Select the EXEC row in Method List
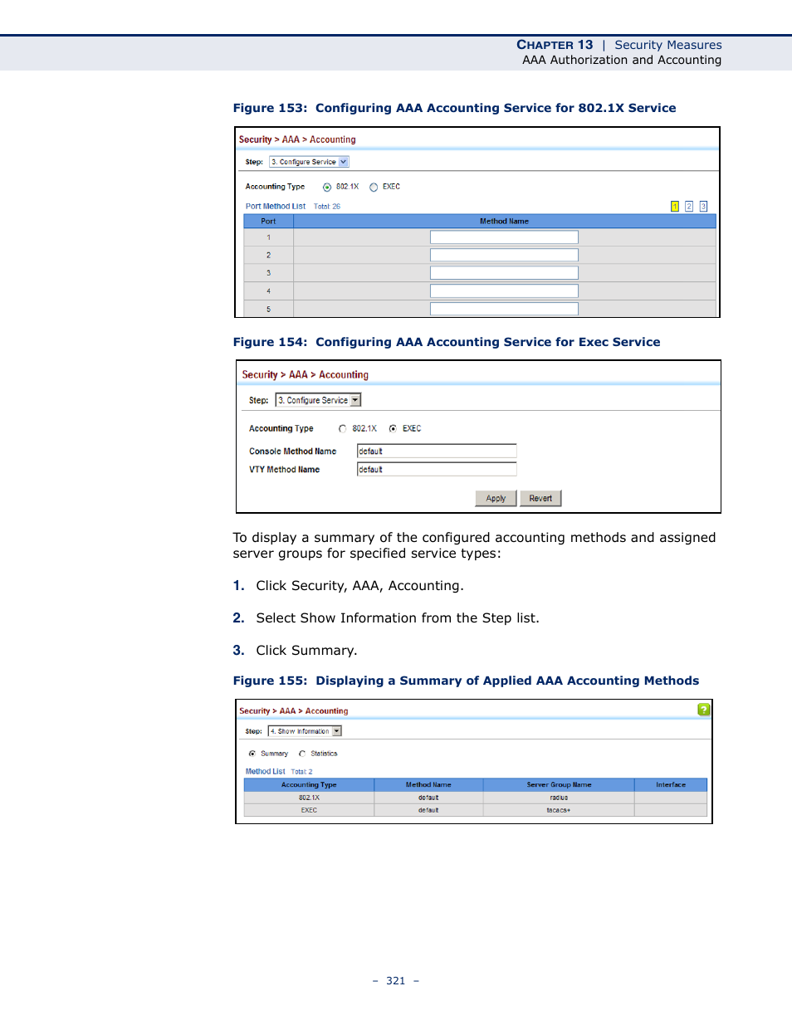This screenshot has height=1025, width=792. pos(476,810)
